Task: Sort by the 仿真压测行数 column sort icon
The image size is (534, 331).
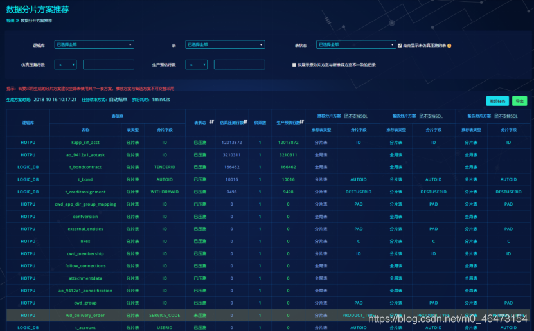Action: [x=245, y=122]
